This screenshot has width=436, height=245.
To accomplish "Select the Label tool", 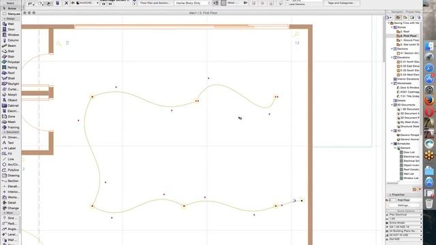I will click(10, 148).
